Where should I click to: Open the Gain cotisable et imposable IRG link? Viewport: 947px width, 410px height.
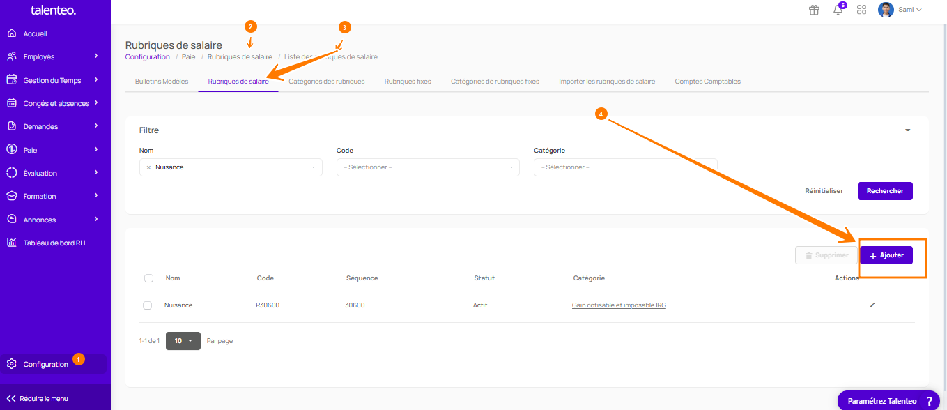point(619,305)
